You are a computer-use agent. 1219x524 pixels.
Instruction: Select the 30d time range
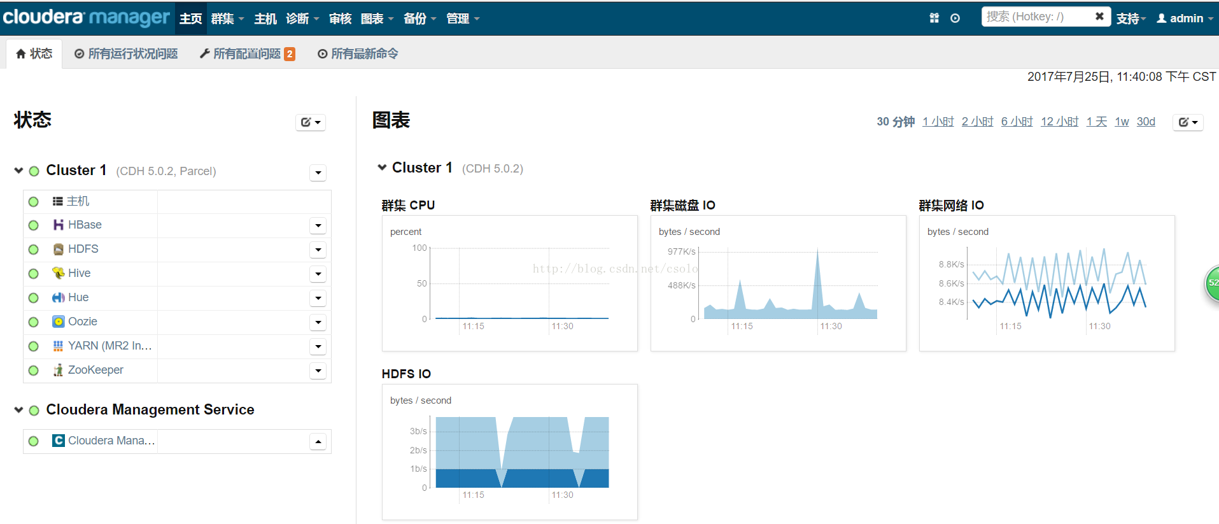pos(1146,122)
